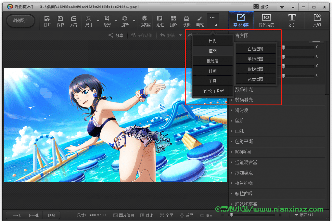Open the 旋转 dropdown arrow
The width and height of the screenshot is (332, 221).
[134, 21]
